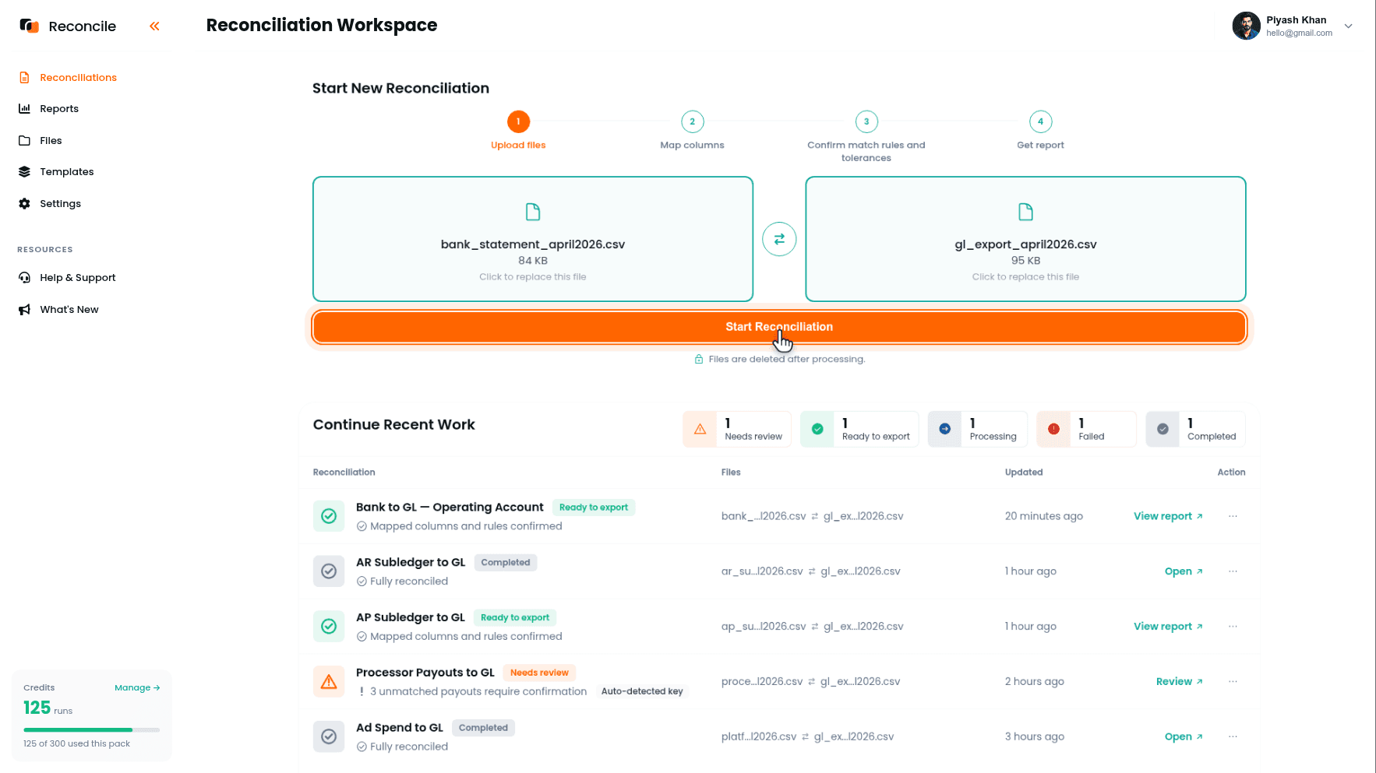Click the Reconcile logo icon
1376x773 pixels.
(x=29, y=26)
